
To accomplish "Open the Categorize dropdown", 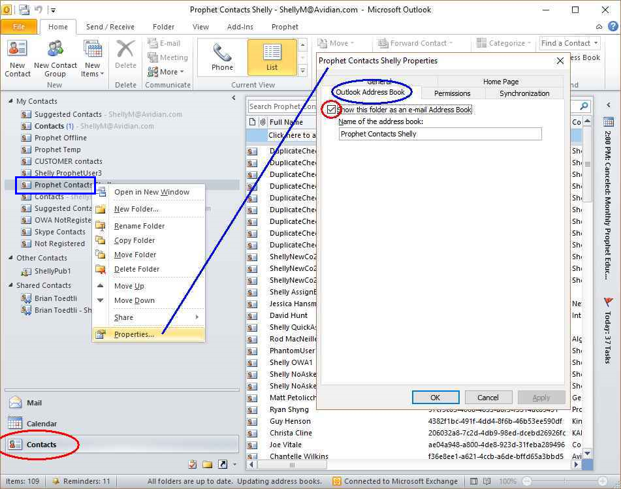I will tap(503, 43).
